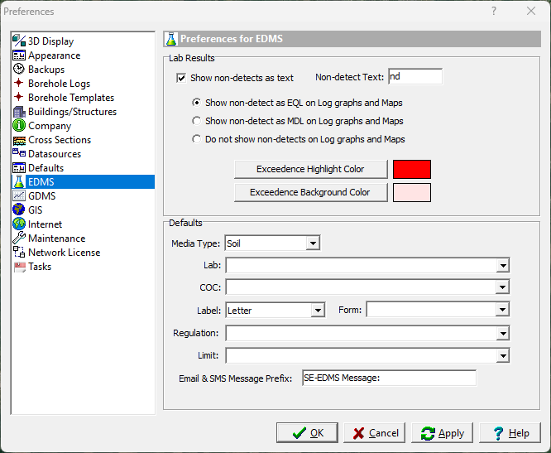
Task: Click the Company info icon
Action: click(19, 126)
